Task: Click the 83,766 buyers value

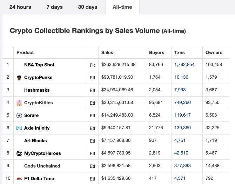Action: 156,65
